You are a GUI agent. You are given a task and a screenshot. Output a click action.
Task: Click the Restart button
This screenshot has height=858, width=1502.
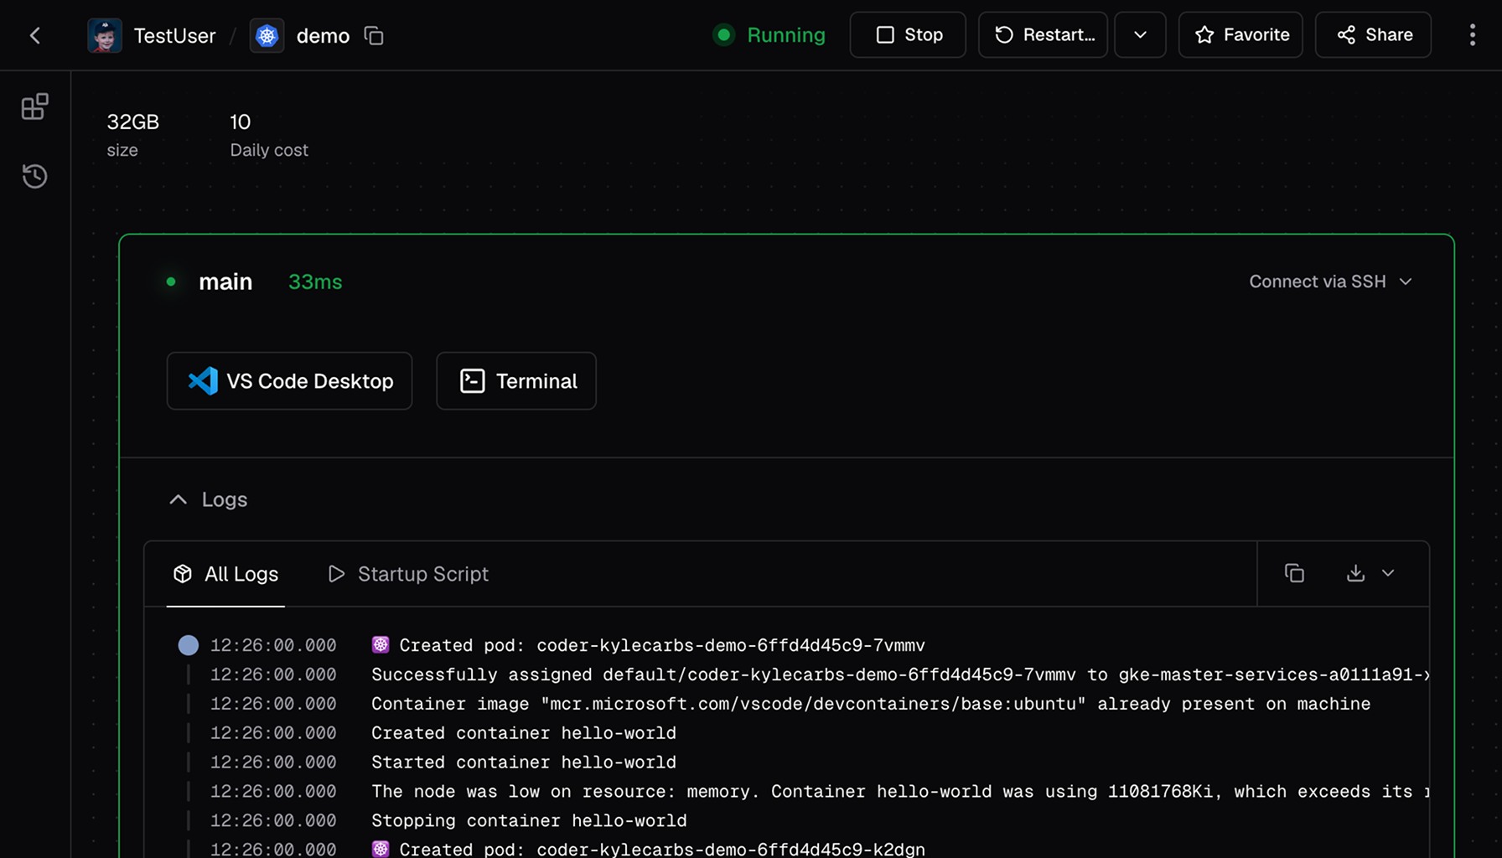(x=1043, y=34)
